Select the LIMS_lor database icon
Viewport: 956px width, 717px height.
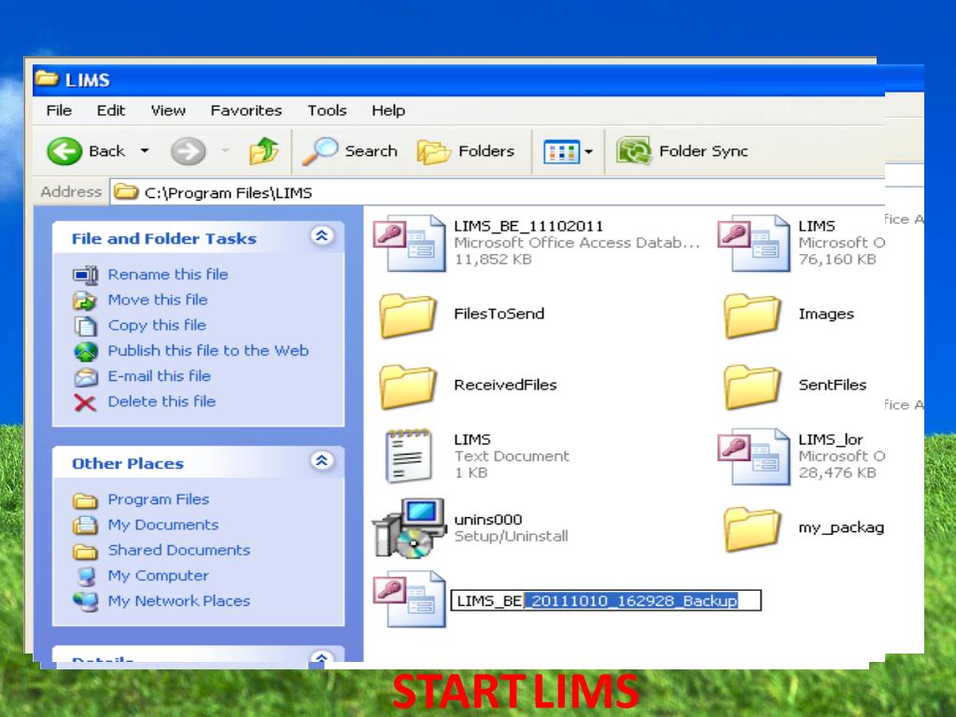754,456
